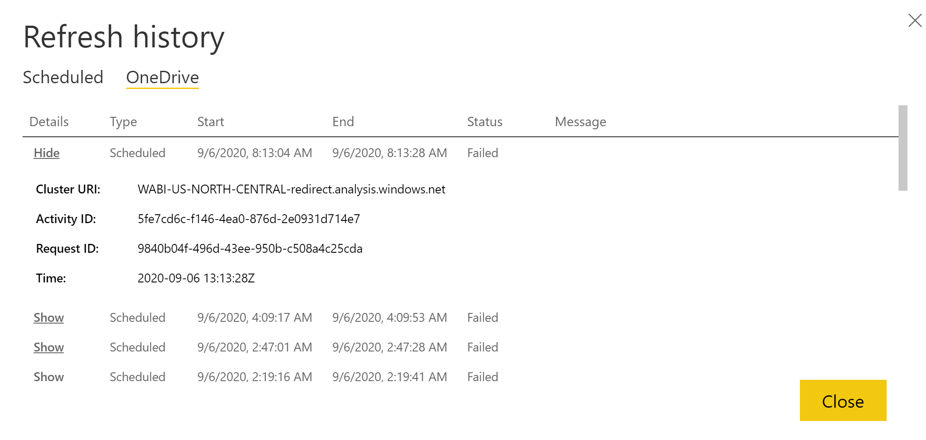926x440 pixels.
Task: Click the Details column header
Action: (x=49, y=122)
